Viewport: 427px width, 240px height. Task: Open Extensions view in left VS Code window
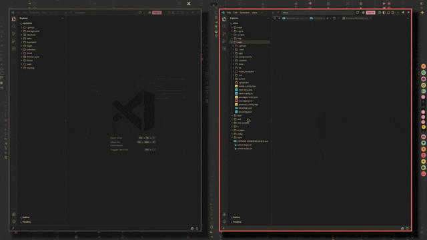click(x=14, y=49)
